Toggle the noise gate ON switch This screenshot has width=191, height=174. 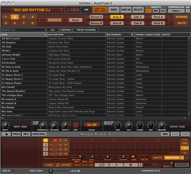click(75, 125)
